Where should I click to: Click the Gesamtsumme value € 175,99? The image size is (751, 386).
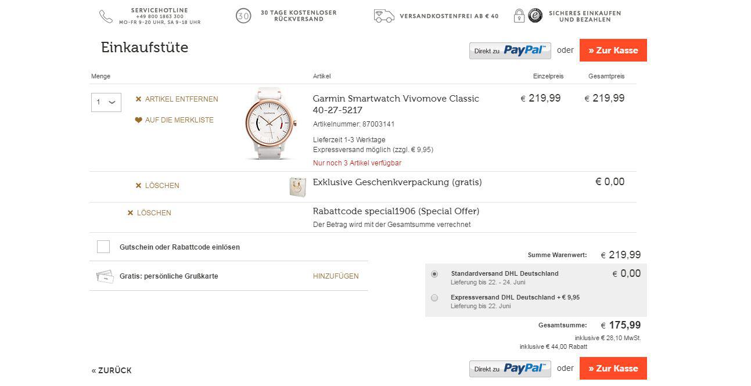(x=621, y=326)
